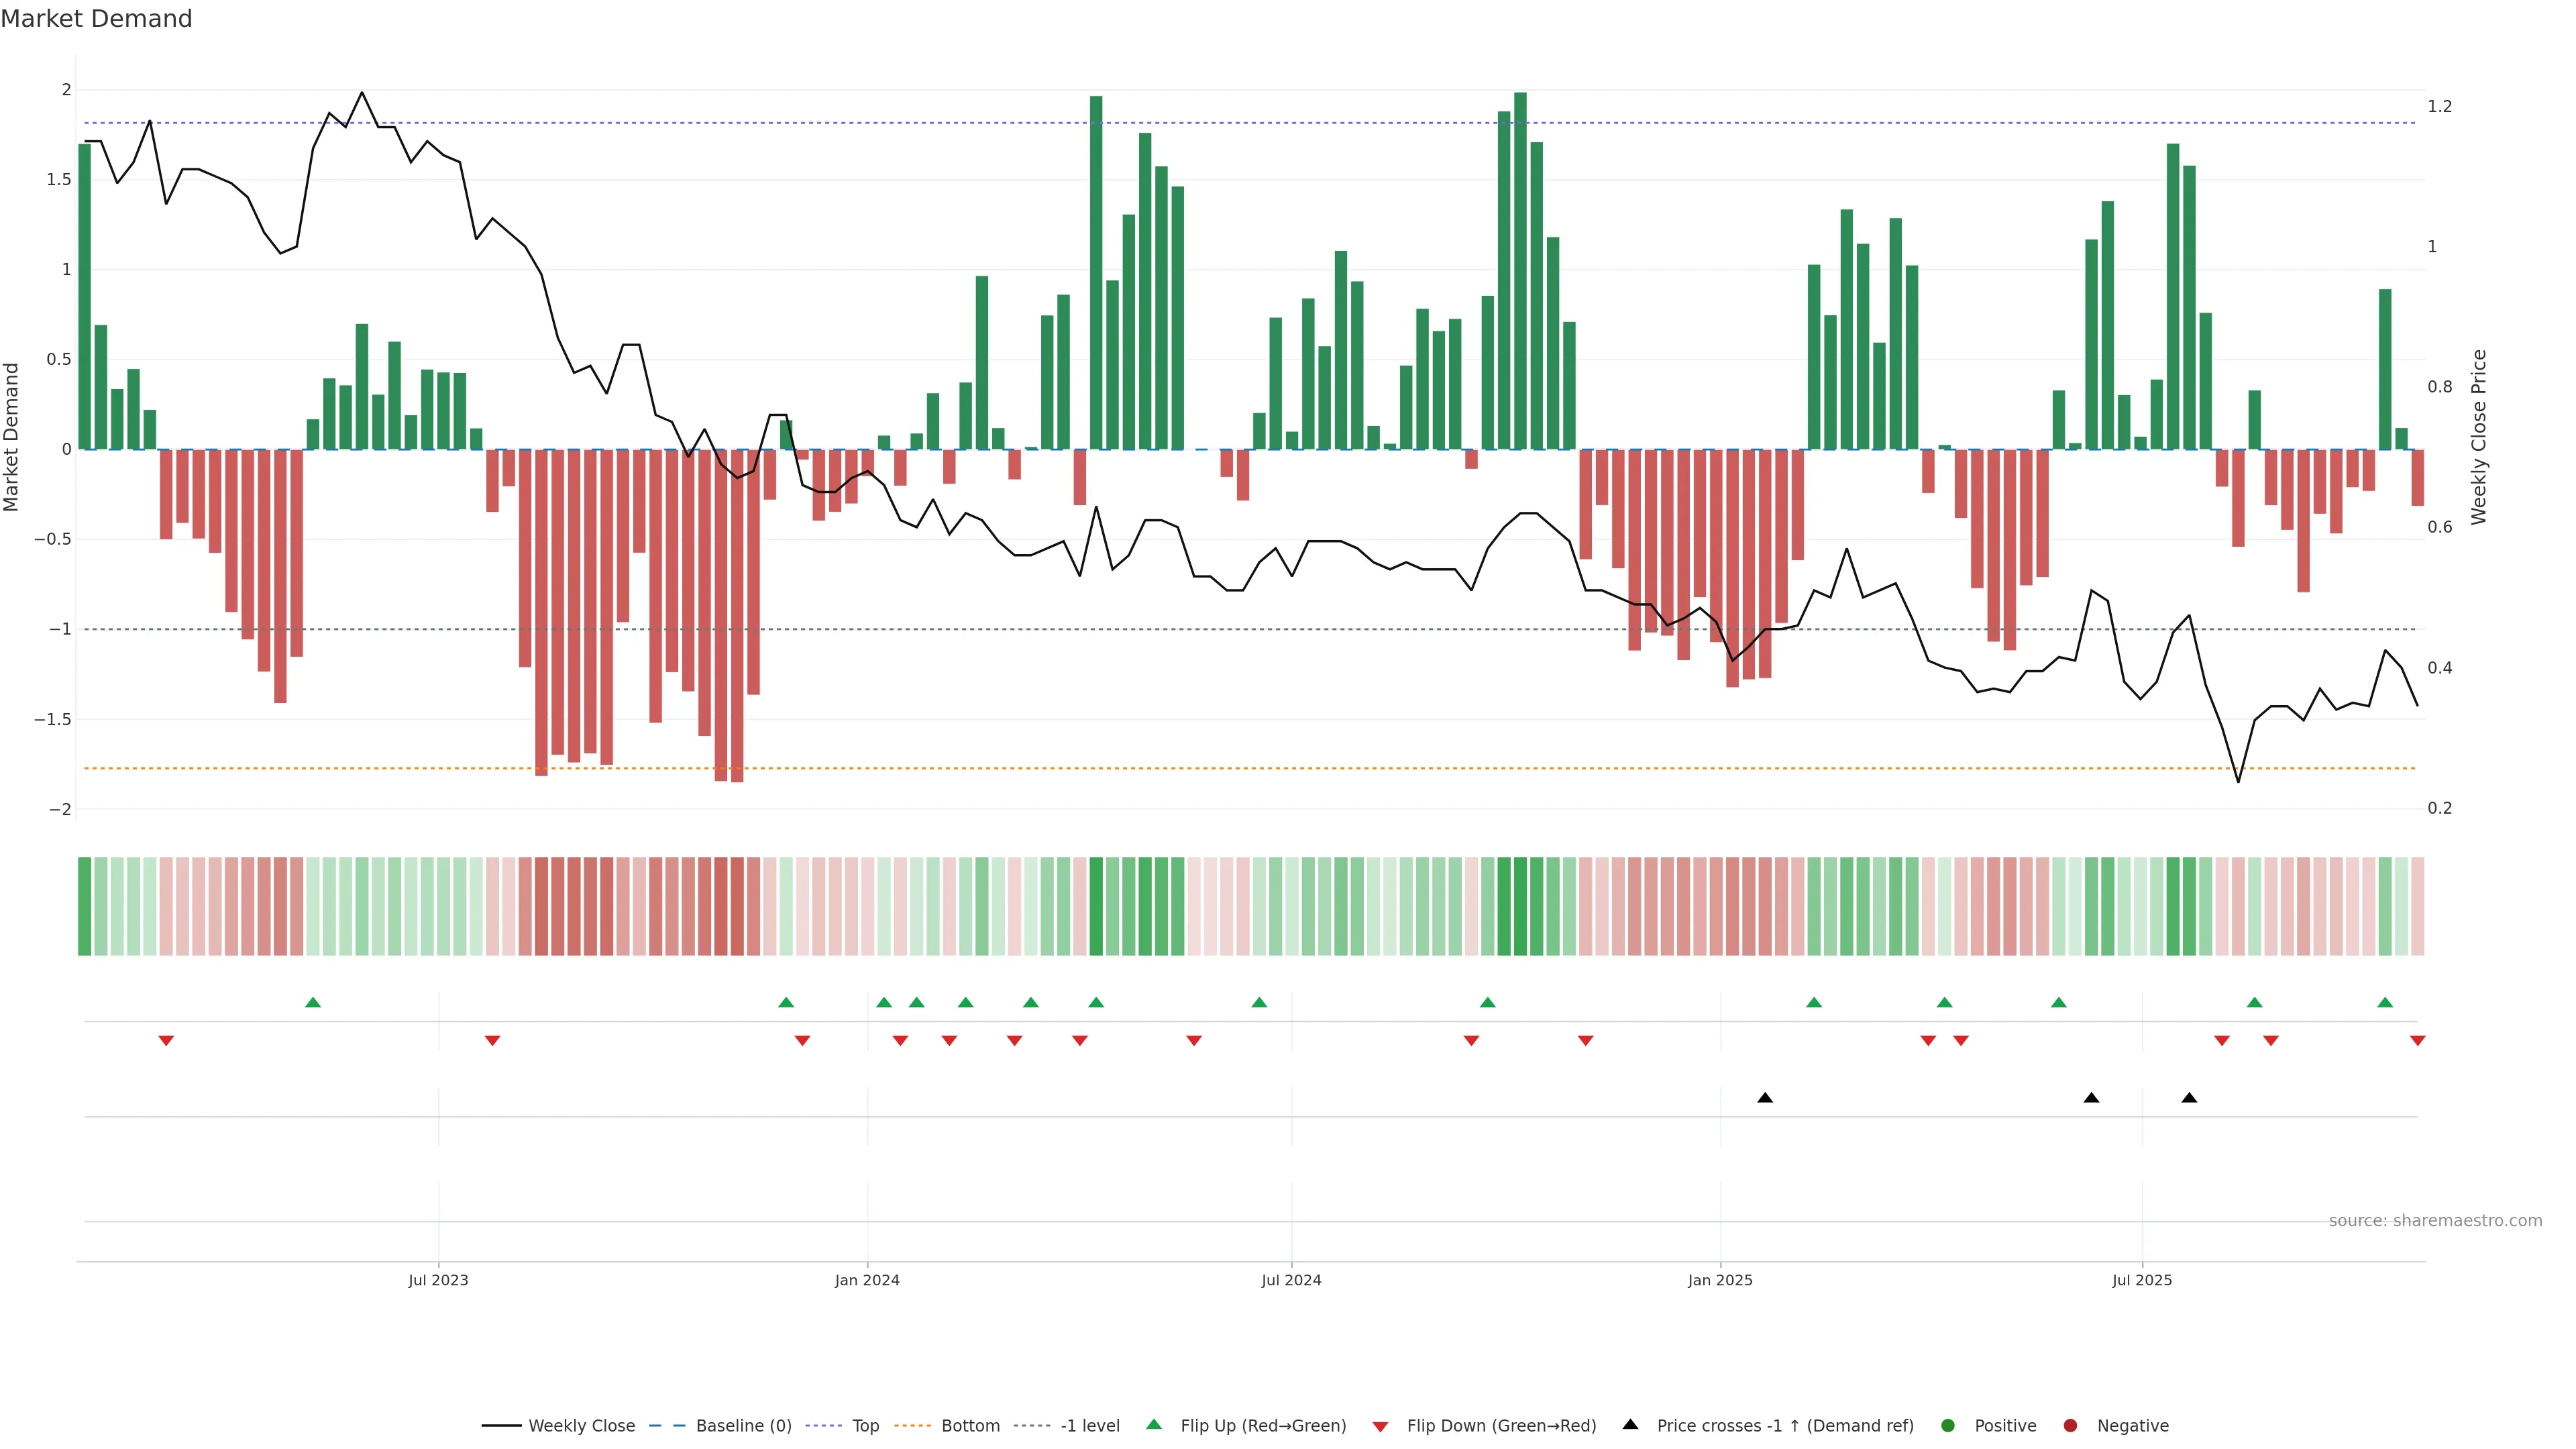This screenshot has height=1449, width=2576.
Task: Click the first red flip-down triangle marker
Action: [x=166, y=1041]
